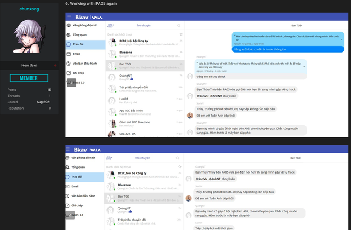Viewport: 351px width, 230px height.
Task: Click SơnN's photo avatar in lower screenshot
Action: coord(189,198)
